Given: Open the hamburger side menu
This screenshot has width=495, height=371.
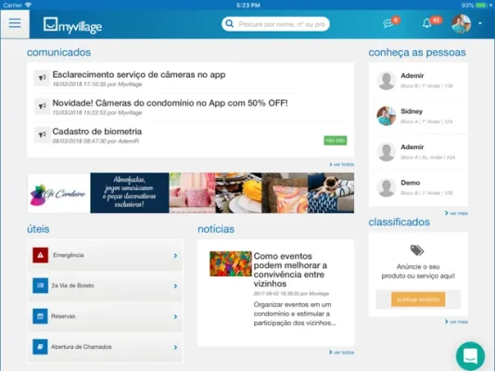Looking at the screenshot, I should (x=15, y=24).
